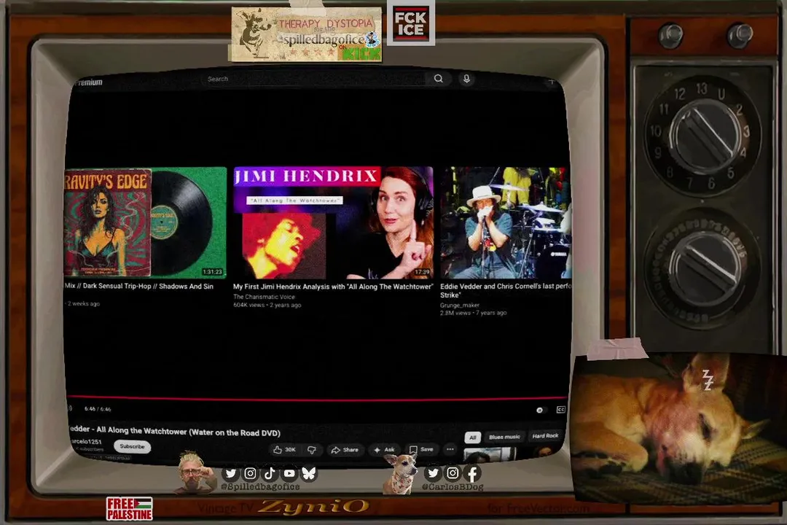Click the CarlosBDog Twitter icon

(x=433, y=472)
